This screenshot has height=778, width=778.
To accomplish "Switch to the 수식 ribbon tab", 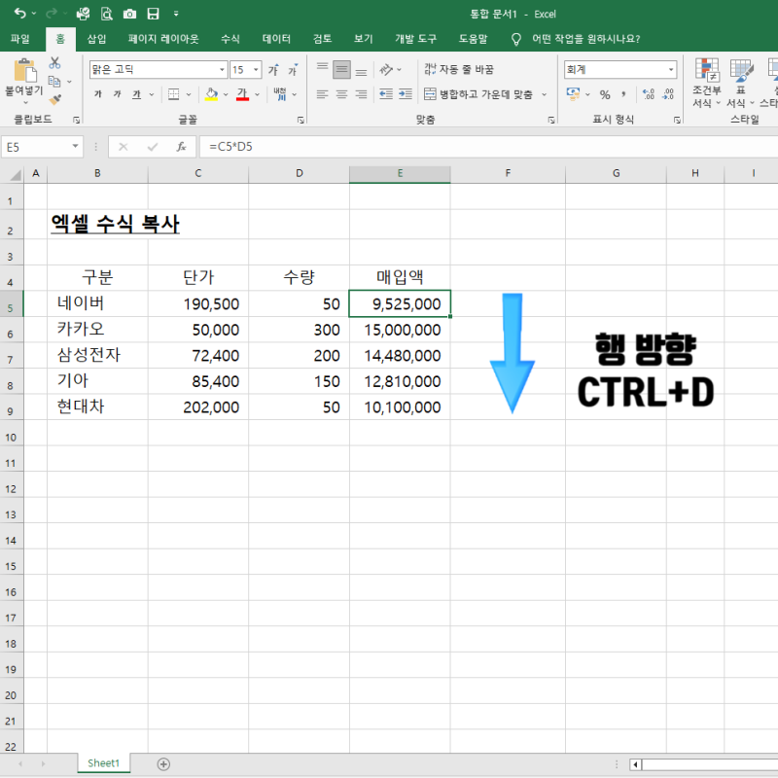I will (230, 39).
